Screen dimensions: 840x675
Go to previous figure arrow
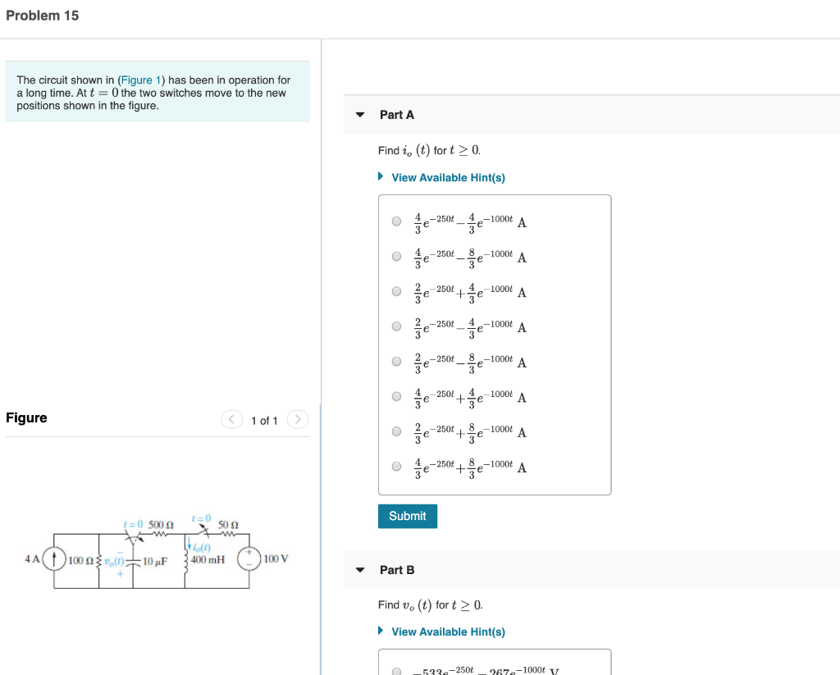[x=232, y=419]
